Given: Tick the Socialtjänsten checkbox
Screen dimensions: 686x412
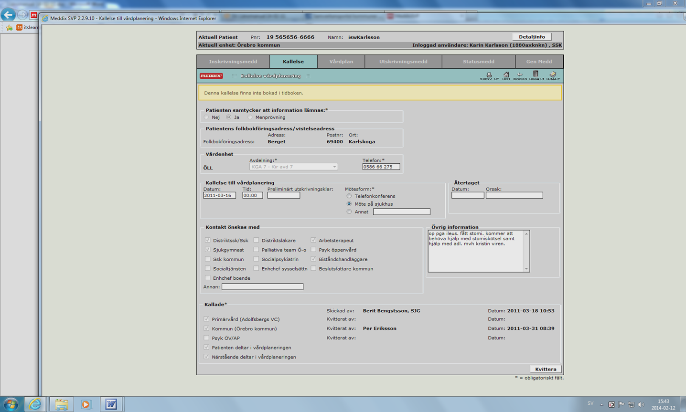Looking at the screenshot, I should coord(207,269).
